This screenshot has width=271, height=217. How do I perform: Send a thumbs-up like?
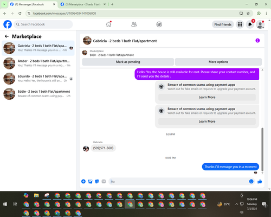(x=260, y=181)
